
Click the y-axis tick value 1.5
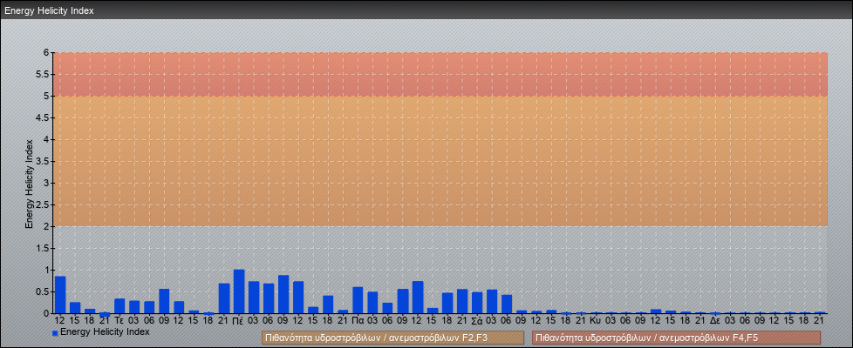[44, 248]
